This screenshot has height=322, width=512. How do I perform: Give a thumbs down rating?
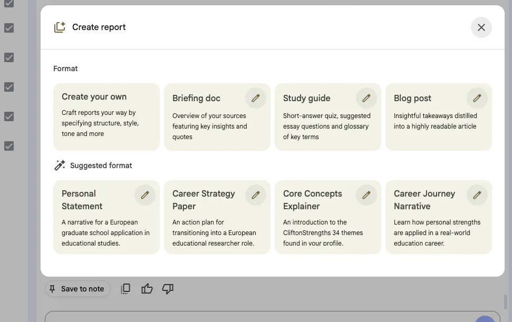tap(168, 289)
